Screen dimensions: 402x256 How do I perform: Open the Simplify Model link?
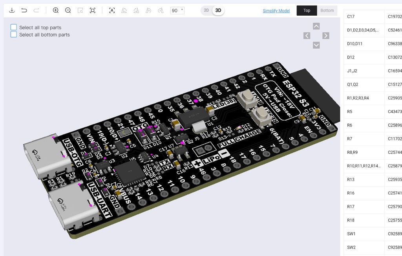click(x=276, y=11)
